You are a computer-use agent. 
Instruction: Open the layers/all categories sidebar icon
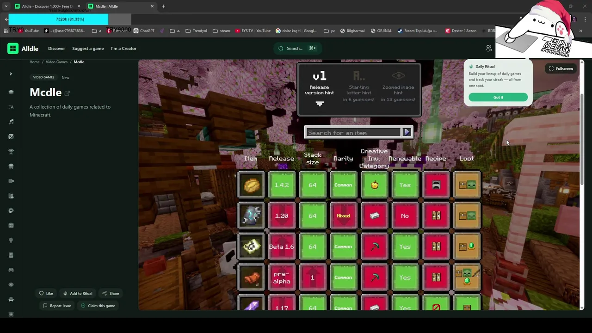[11, 92]
